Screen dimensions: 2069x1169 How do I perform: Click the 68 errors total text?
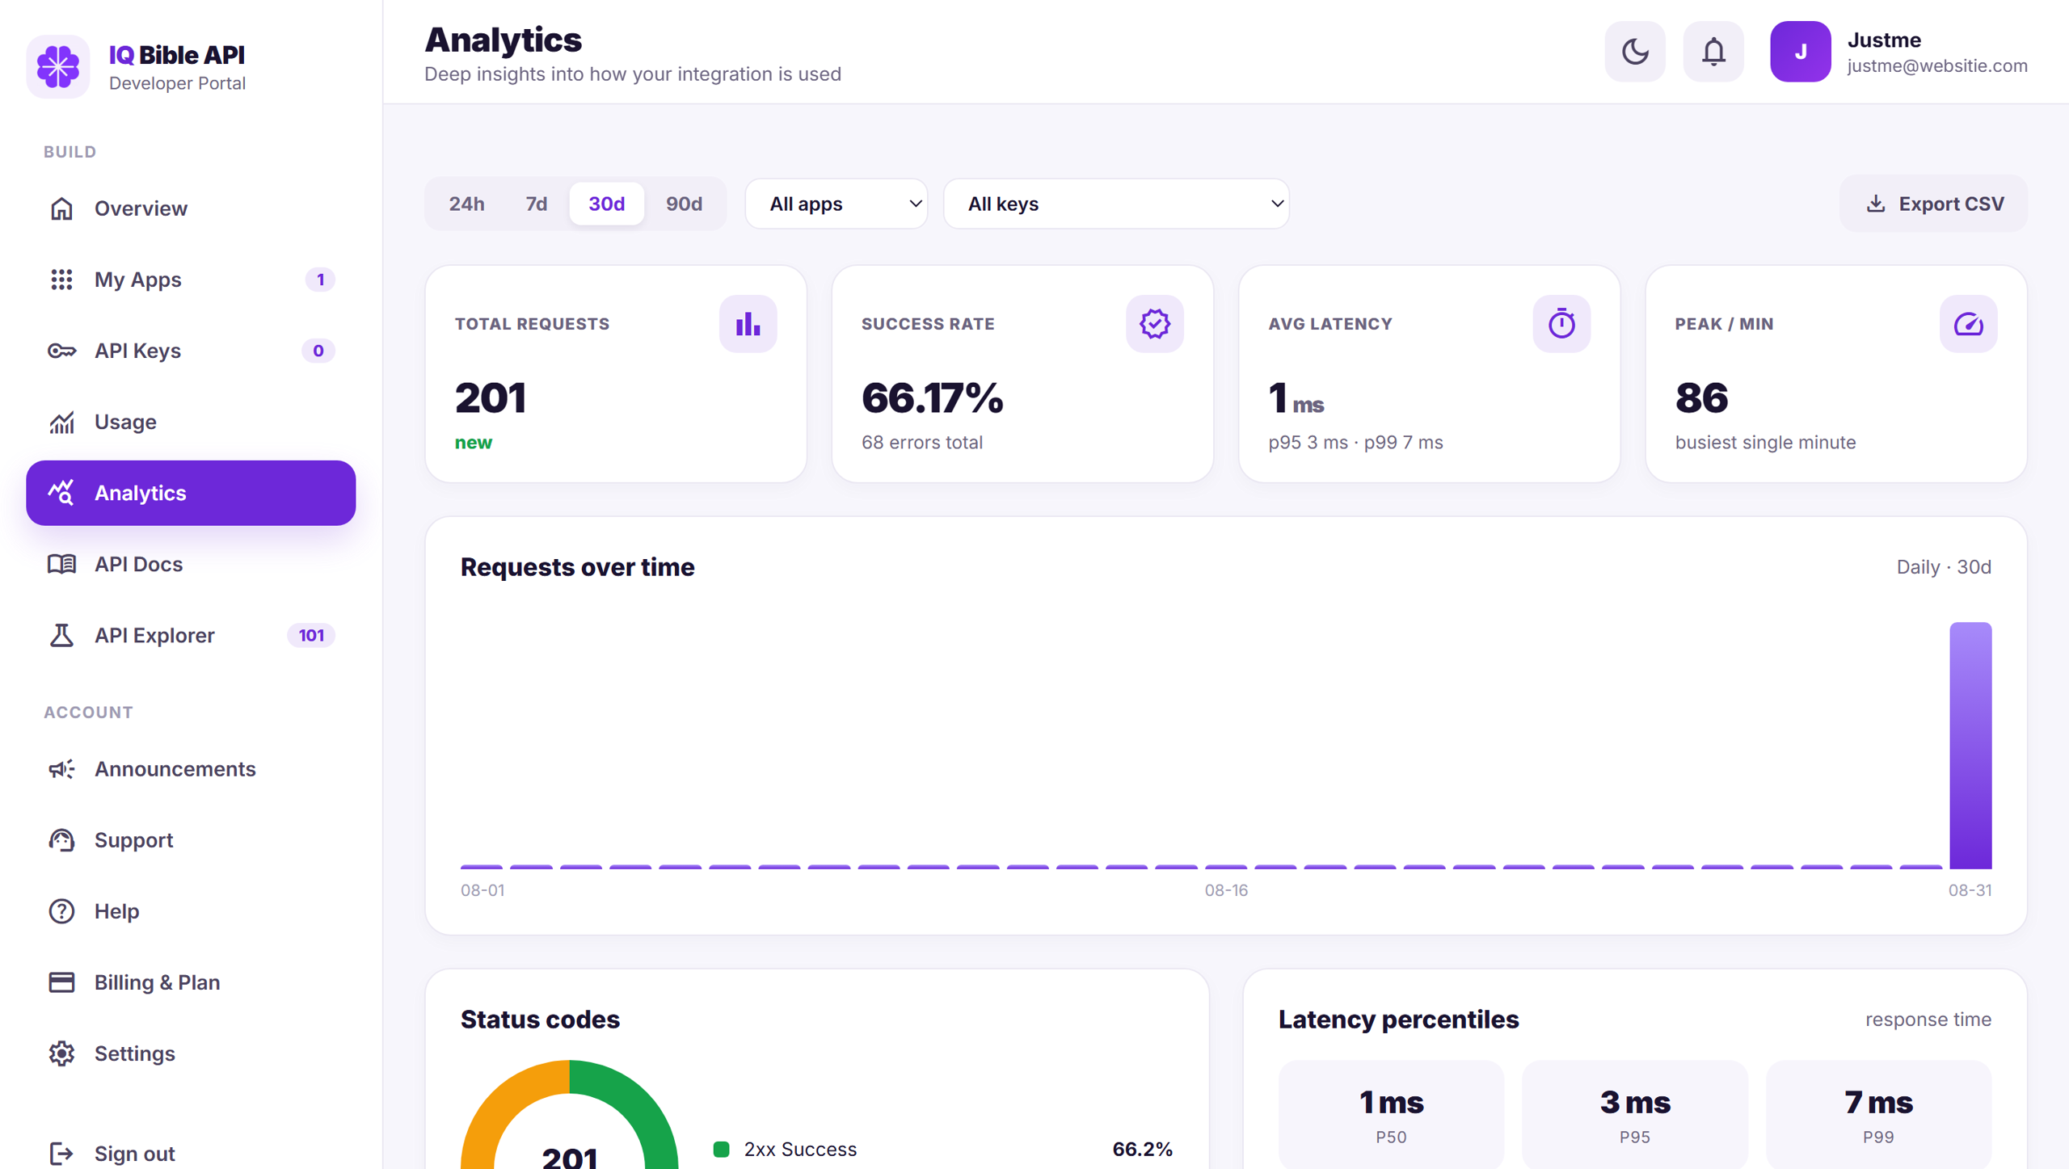[x=922, y=443]
